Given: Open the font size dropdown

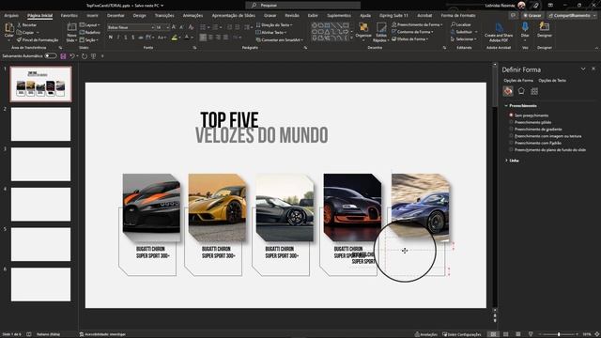Looking at the screenshot, I should point(168,27).
